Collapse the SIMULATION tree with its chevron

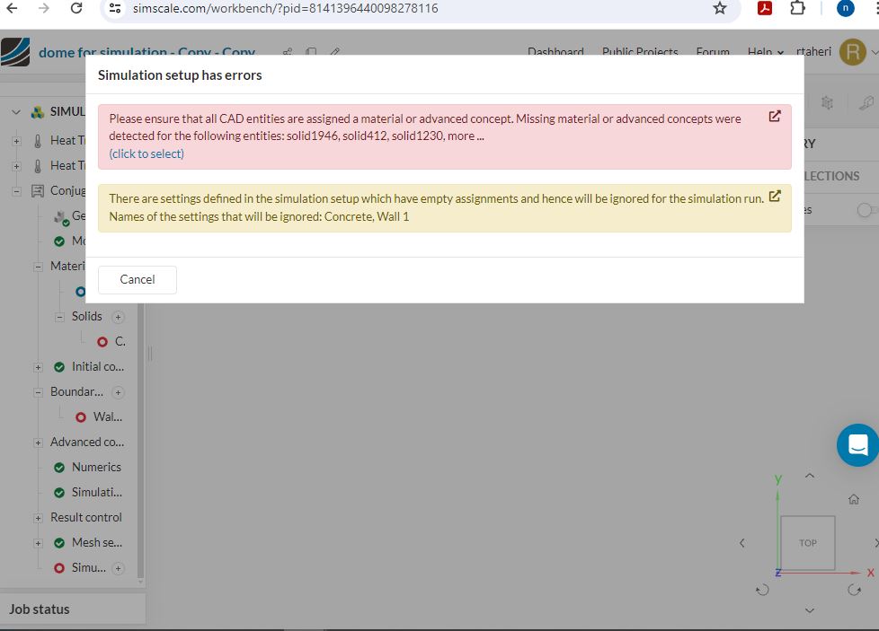[x=15, y=110]
